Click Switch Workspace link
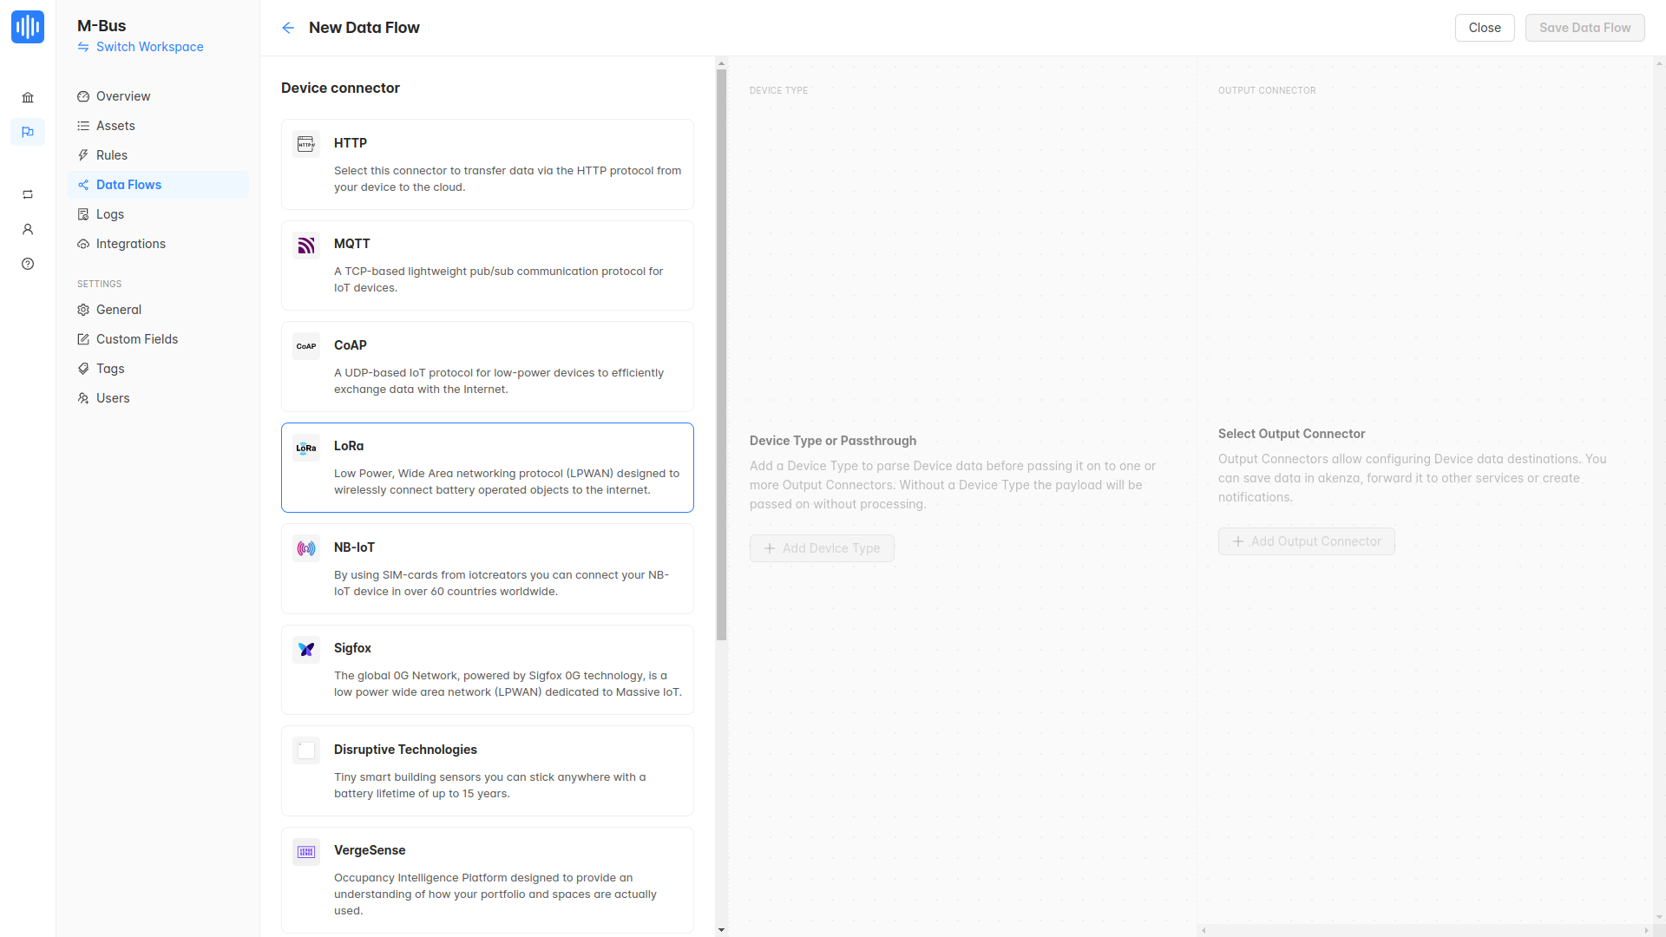The height and width of the screenshot is (937, 1666). pyautogui.click(x=149, y=47)
